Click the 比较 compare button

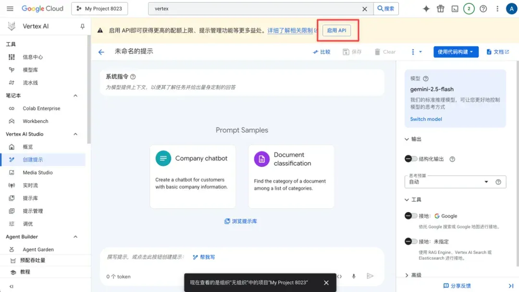[321, 52]
